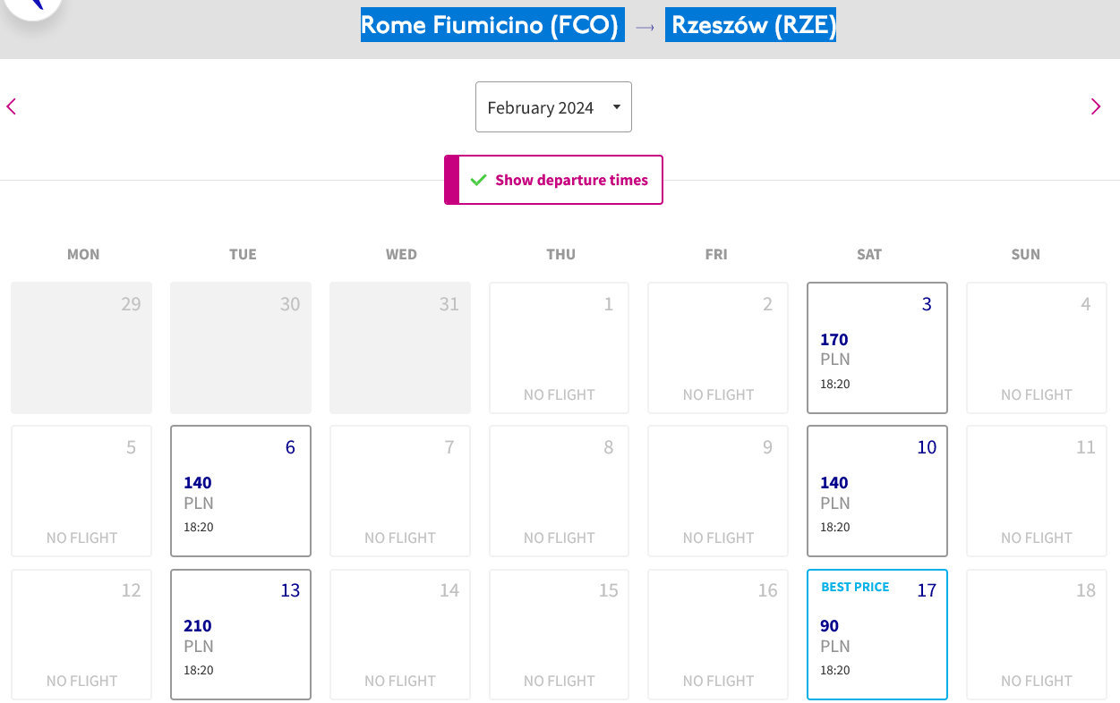This screenshot has height=703, width=1120.
Task: Toggle Show departure times
Action: (x=553, y=180)
